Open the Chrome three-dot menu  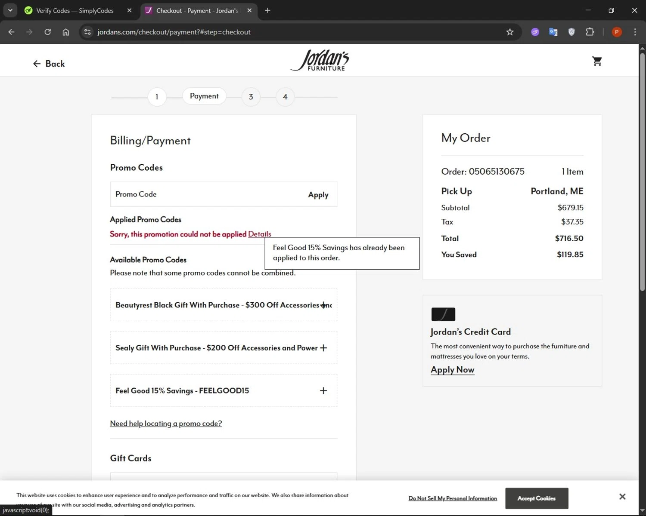pyautogui.click(x=635, y=32)
